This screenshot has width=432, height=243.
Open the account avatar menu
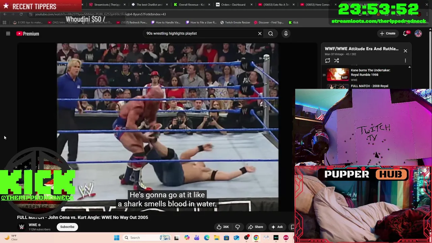click(x=418, y=33)
